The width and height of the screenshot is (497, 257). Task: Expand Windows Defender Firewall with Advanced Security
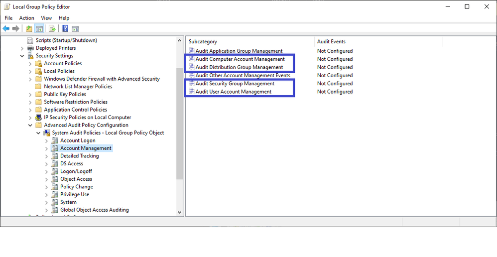click(30, 79)
